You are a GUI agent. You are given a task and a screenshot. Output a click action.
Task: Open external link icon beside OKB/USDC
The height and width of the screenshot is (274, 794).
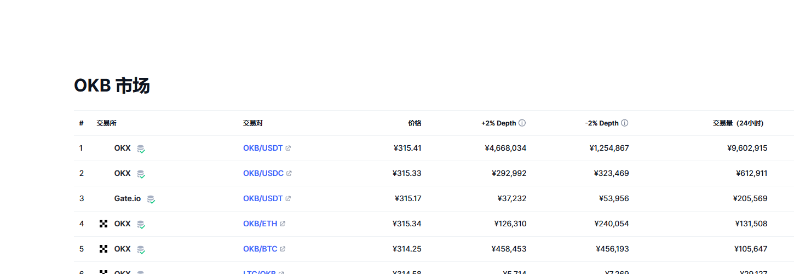(289, 173)
